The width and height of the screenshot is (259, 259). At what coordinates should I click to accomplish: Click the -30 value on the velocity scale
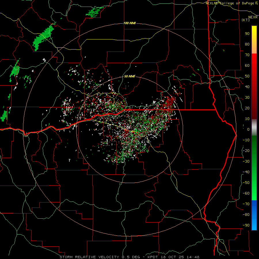point(246,161)
